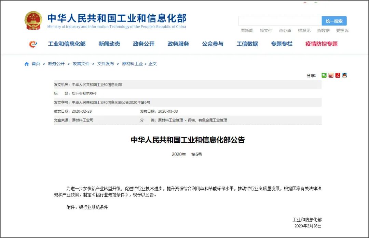Screen dimensions: 369x238
Task: Open 工信数据 menu item
Action: click(247, 44)
